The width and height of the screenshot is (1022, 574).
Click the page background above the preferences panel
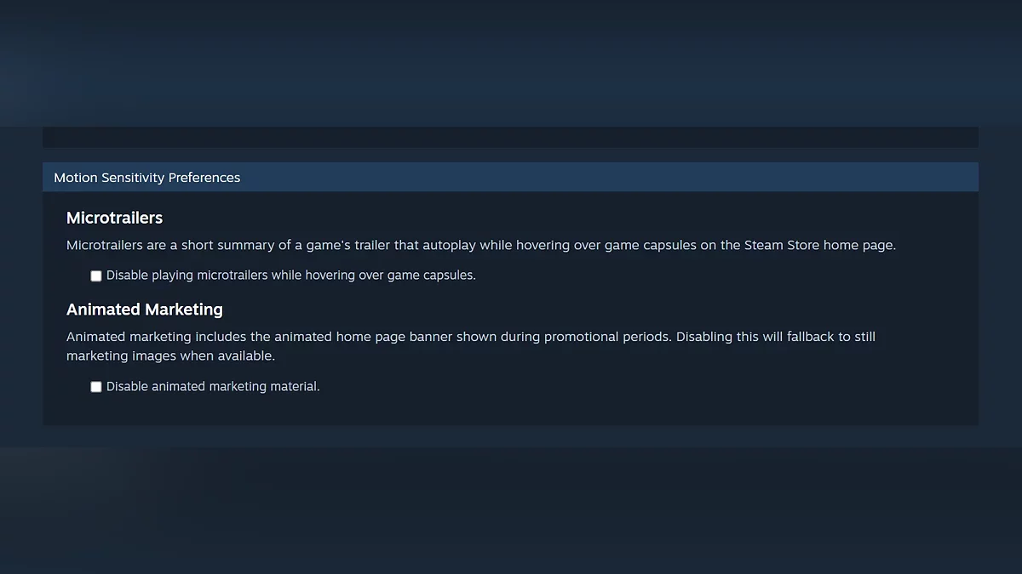511,64
